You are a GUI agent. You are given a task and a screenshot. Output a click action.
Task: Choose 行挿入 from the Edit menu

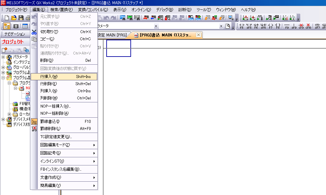(x=64, y=77)
